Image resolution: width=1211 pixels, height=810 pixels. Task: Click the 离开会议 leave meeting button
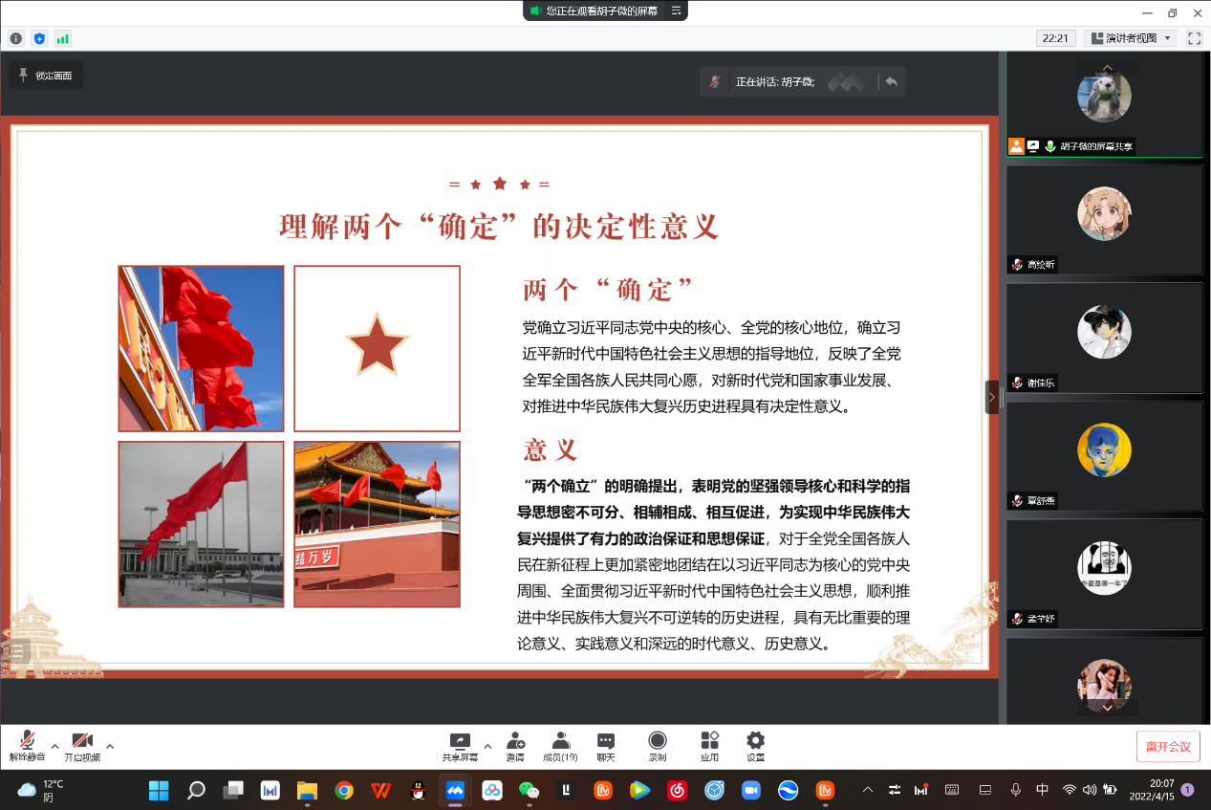pos(1168,746)
